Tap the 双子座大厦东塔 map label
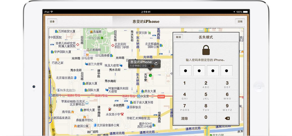This screenshot has height=136, width=292. [143, 102]
